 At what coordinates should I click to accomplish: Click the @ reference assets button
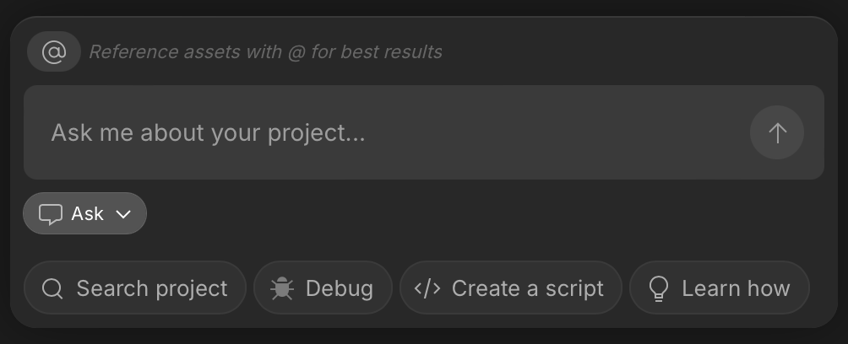pos(54,51)
